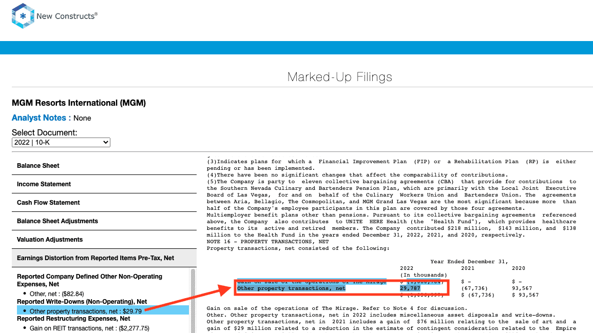Select 'Gain on REIT transactions, net' item

[x=89, y=328]
